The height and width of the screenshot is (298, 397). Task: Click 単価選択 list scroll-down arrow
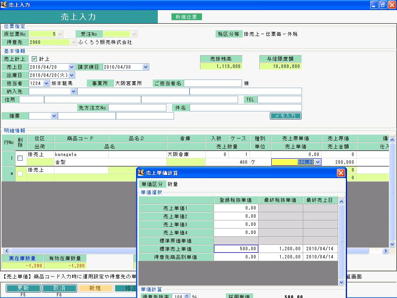(x=341, y=282)
